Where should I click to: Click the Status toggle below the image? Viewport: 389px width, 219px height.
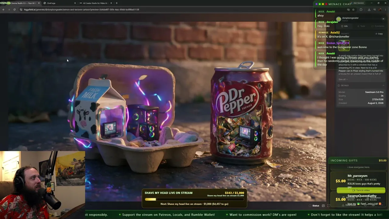tap(314, 206)
